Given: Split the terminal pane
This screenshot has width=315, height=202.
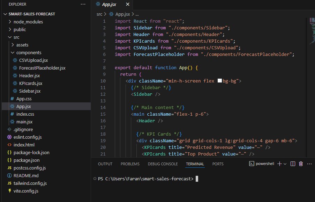Looking at the screenshot, I should pos(293,163).
